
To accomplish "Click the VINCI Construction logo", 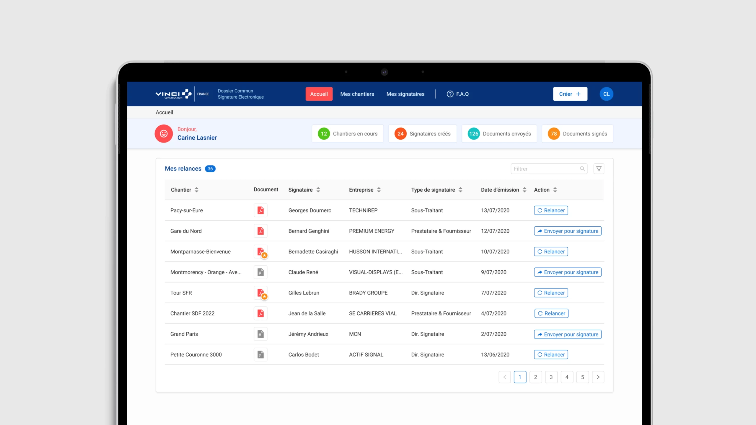I will (x=173, y=94).
